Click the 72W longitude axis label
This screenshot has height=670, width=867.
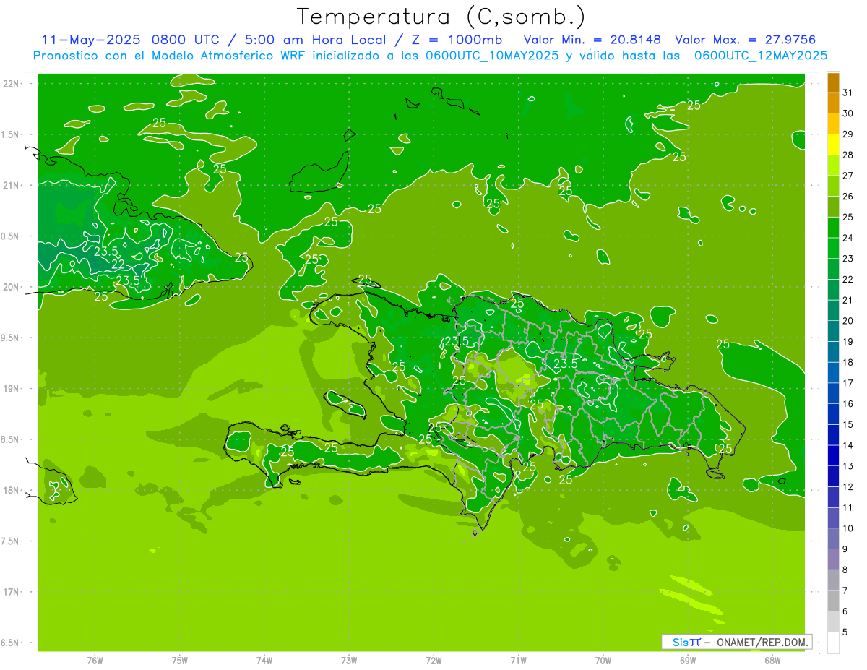(433, 661)
